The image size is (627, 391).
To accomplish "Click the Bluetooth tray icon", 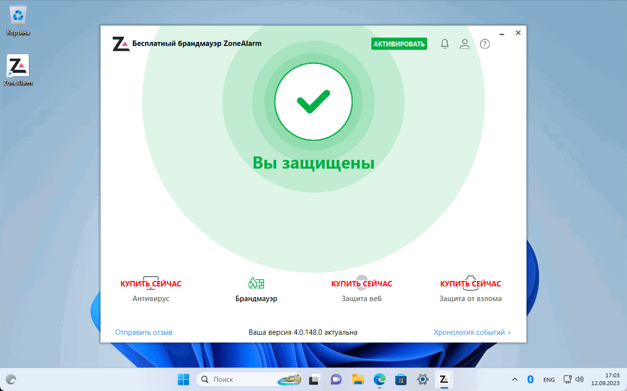I will [530, 379].
